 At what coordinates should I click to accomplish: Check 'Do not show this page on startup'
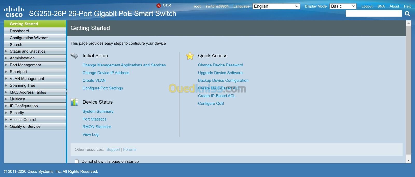(x=77, y=161)
